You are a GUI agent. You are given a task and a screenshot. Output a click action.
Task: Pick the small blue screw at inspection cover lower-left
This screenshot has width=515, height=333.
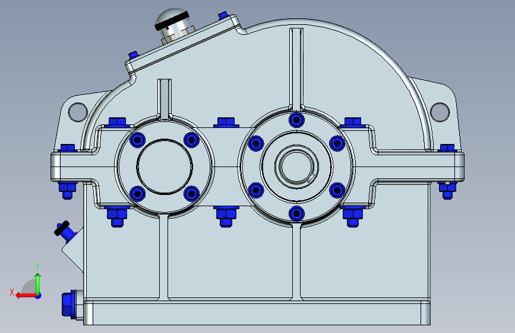(133, 55)
